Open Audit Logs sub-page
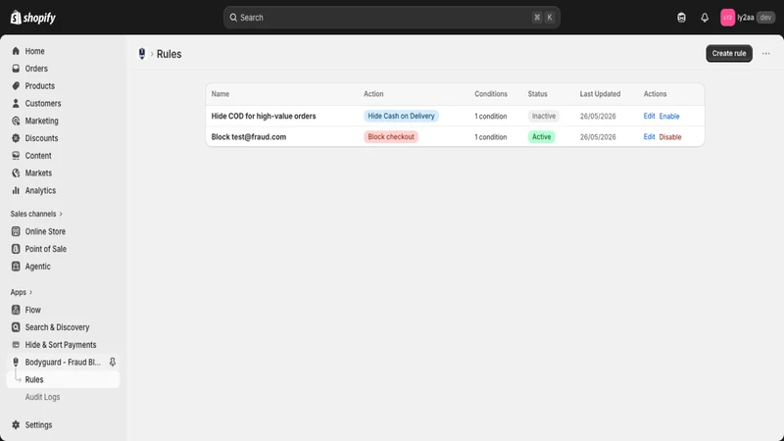The width and height of the screenshot is (784, 441). [42, 397]
